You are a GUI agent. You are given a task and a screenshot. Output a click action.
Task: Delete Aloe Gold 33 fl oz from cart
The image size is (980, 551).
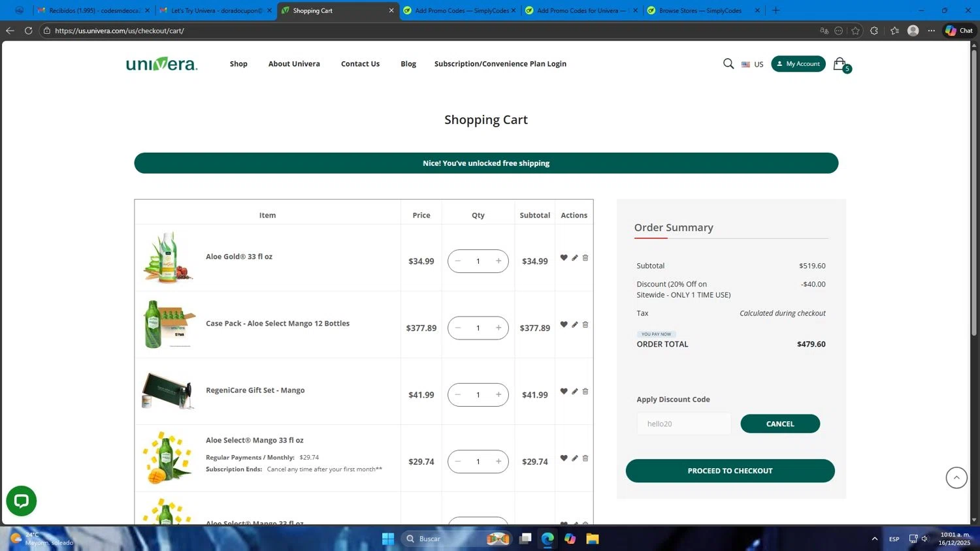pos(585,258)
